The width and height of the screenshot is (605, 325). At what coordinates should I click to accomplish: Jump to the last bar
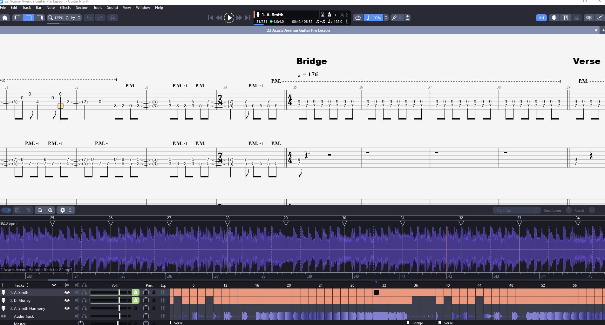point(248,18)
